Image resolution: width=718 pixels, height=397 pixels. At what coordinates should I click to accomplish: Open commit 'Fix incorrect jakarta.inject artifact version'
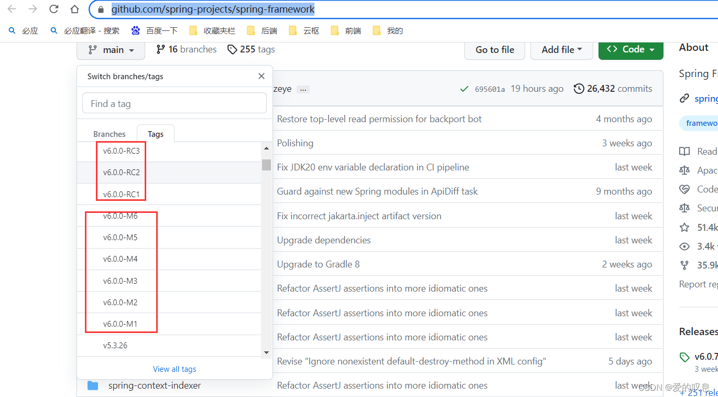359,216
